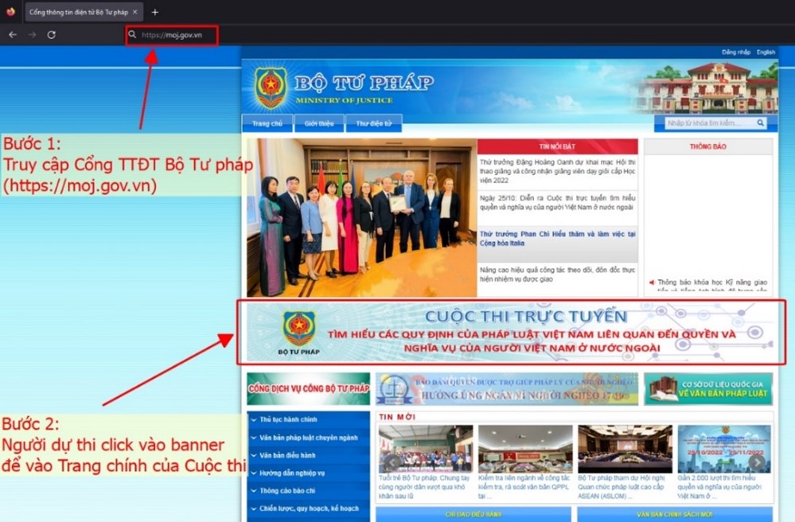Click the Bộ Tư pháp emblem logo in header

(x=271, y=88)
